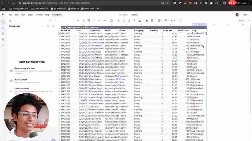Viewport: 252px width, 141px height.
Task: Toggle underline formatting in the toolbar
Action: (x=129, y=21)
